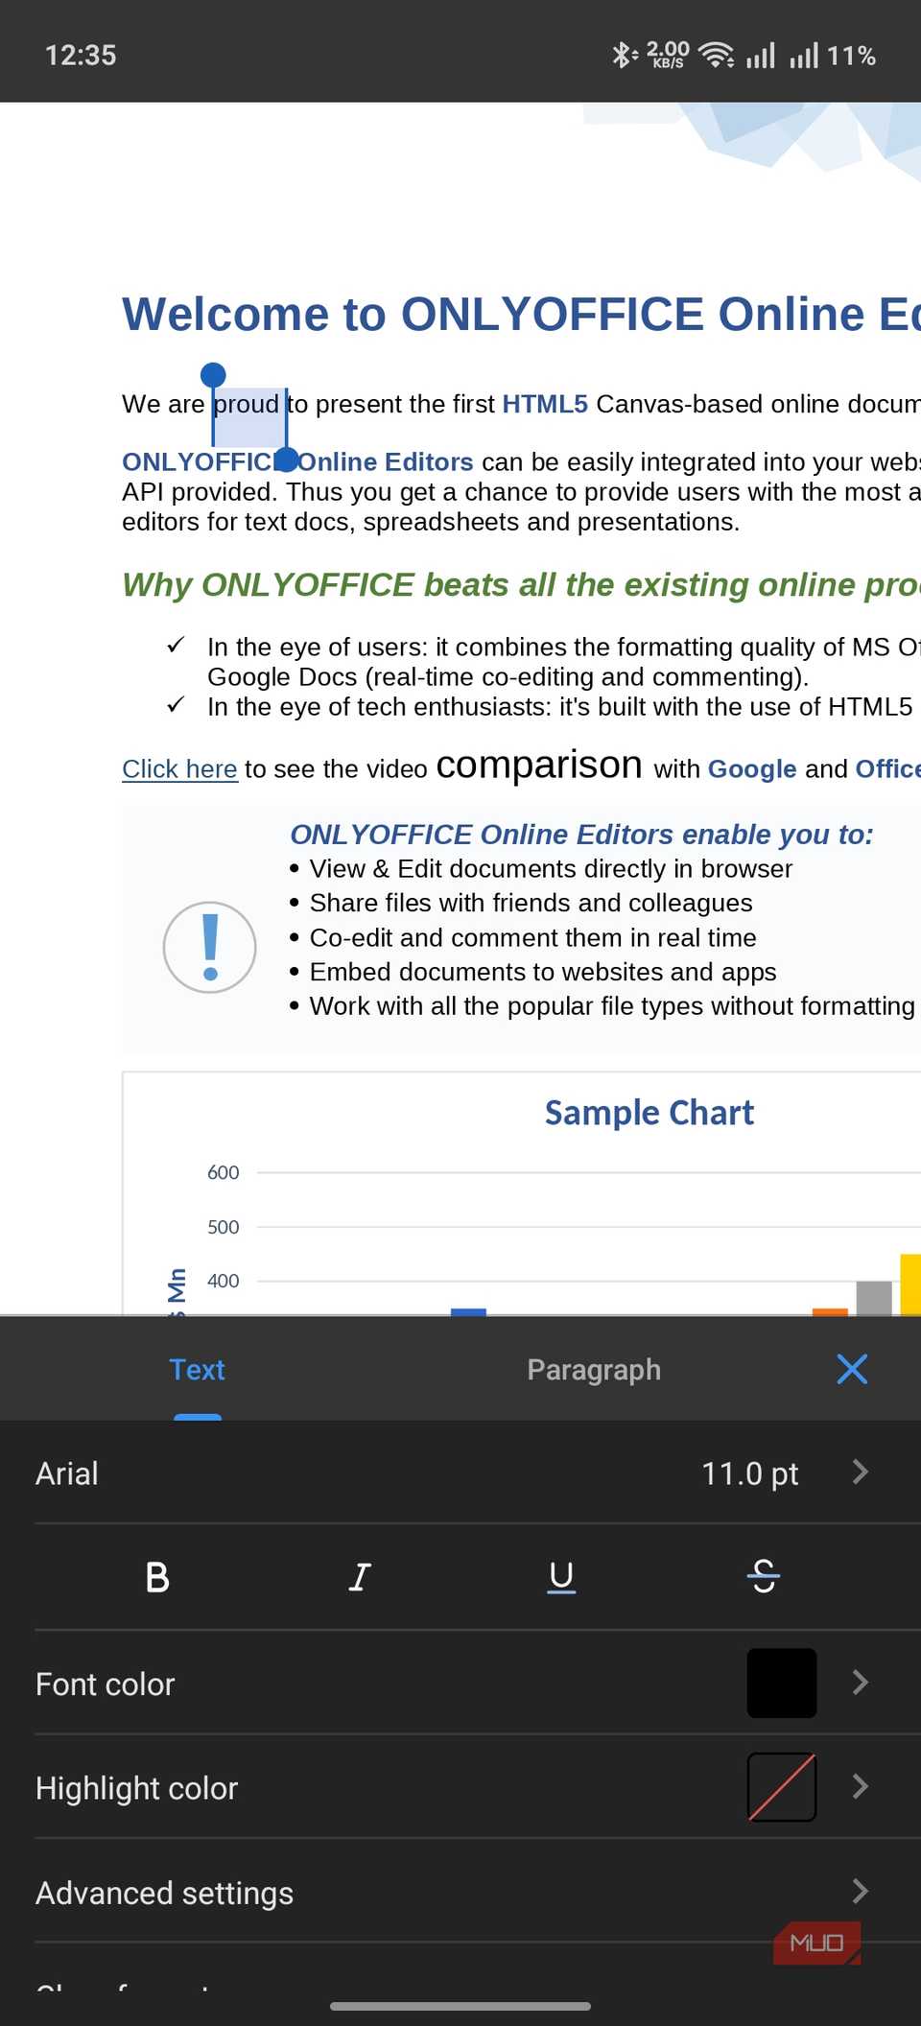Tap first checkmark bullet 'In the eye of users'

click(x=563, y=662)
